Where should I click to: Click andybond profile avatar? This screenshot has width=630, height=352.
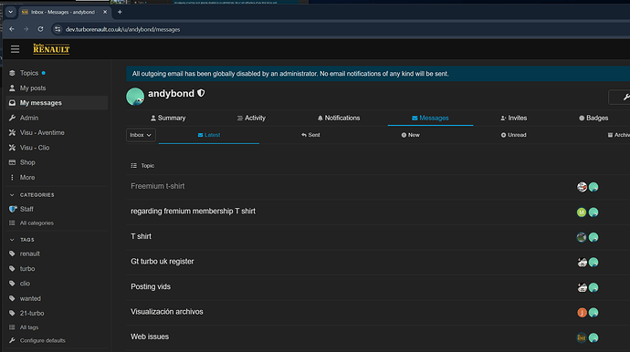click(x=135, y=97)
